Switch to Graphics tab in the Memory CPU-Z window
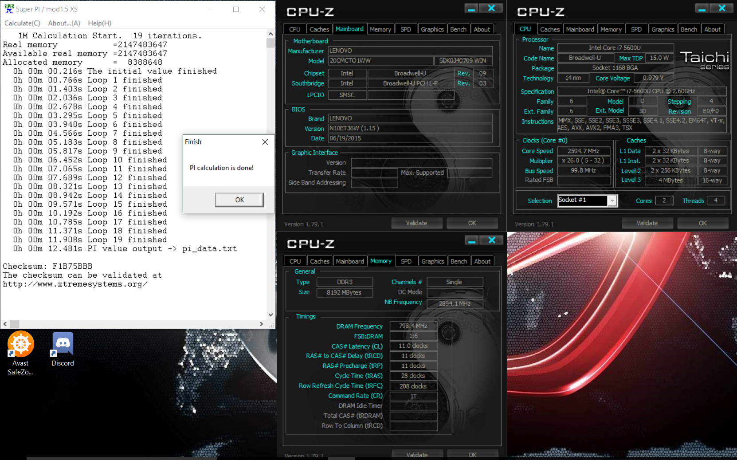The height and width of the screenshot is (460, 737). (x=433, y=261)
